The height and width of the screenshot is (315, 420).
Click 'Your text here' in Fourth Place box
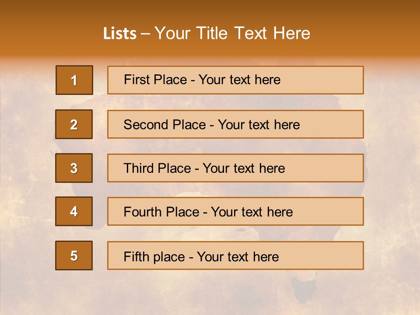click(252, 212)
